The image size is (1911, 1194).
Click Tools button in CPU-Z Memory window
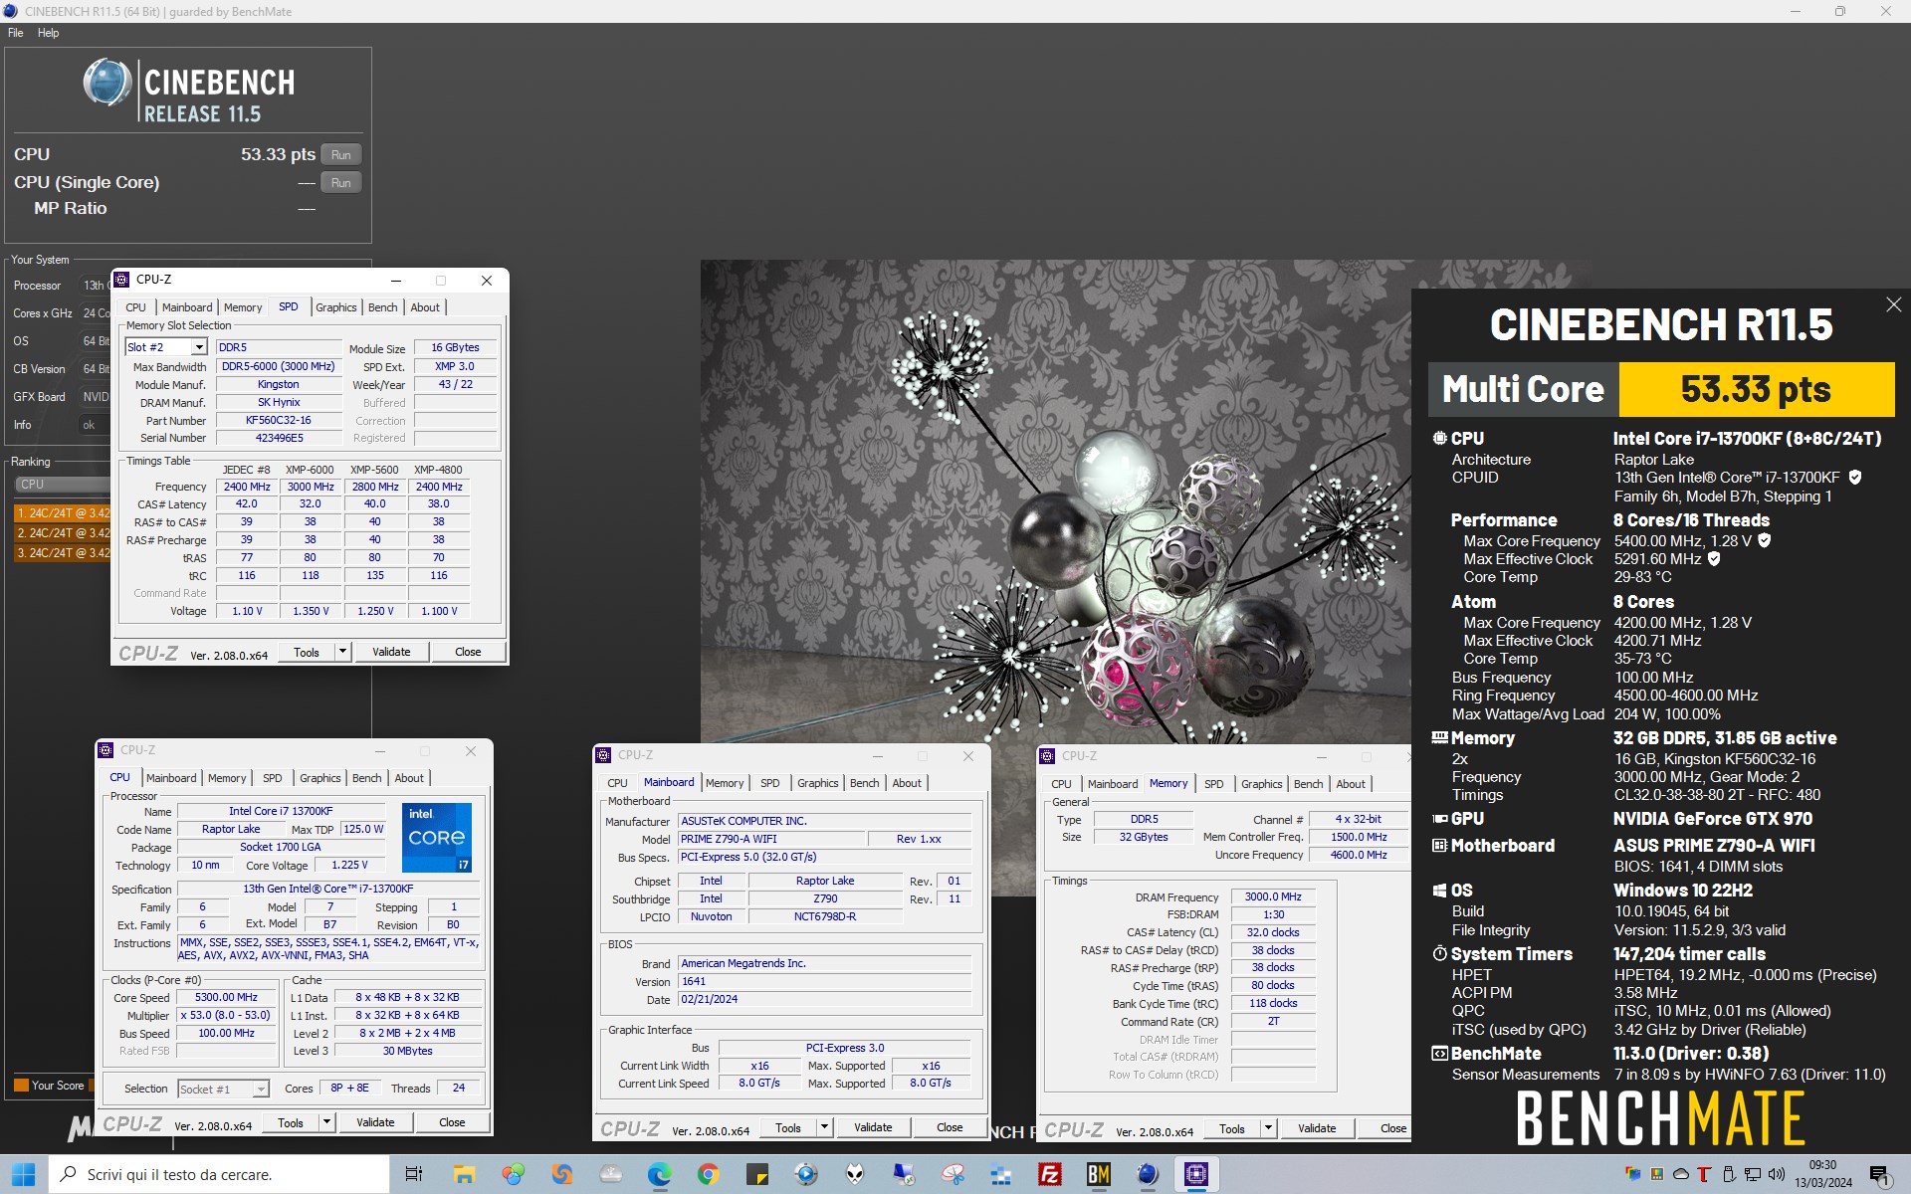1232,1128
